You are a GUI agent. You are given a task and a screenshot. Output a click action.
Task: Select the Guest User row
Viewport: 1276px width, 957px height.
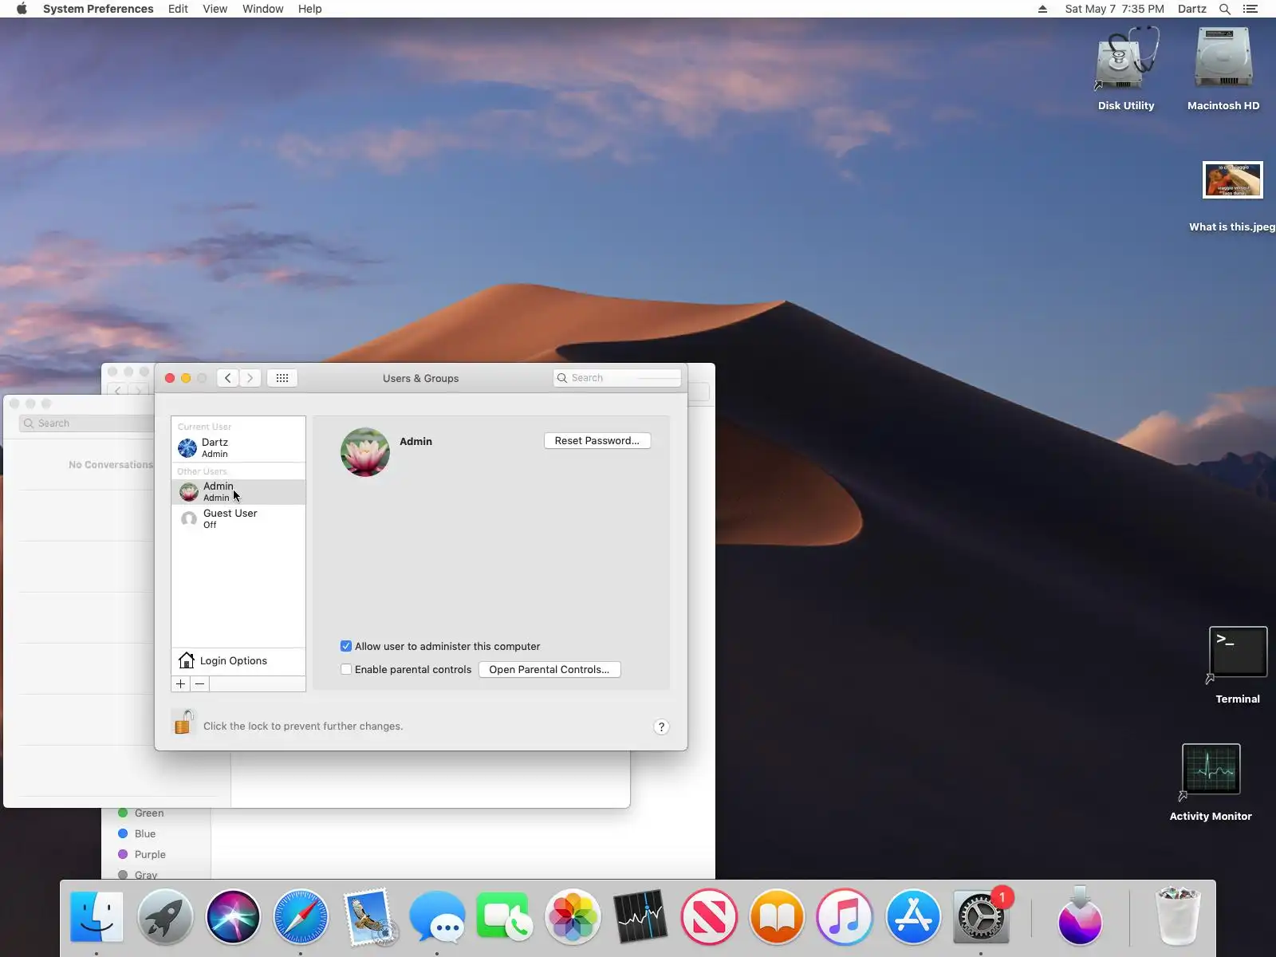tap(238, 518)
